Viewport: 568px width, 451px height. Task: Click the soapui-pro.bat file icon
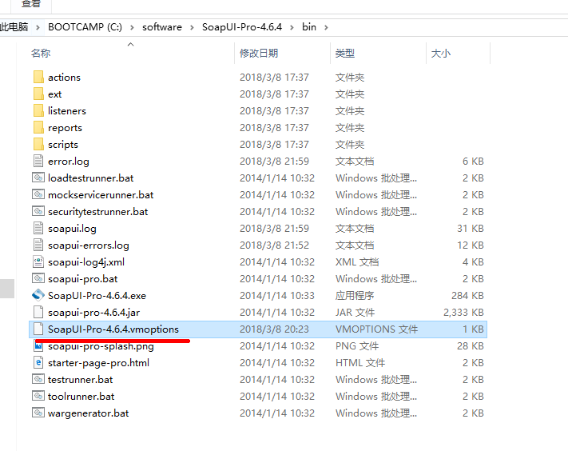tap(38, 278)
